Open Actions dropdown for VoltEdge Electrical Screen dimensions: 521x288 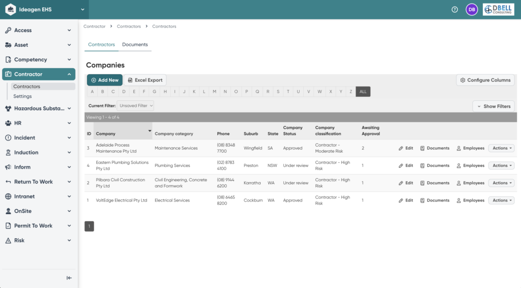pyautogui.click(x=501, y=200)
